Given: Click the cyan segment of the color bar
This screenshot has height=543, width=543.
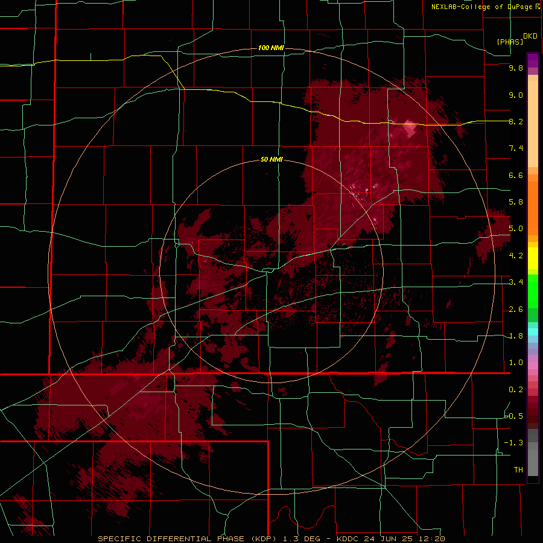Looking at the screenshot, I should pyautogui.click(x=533, y=332).
